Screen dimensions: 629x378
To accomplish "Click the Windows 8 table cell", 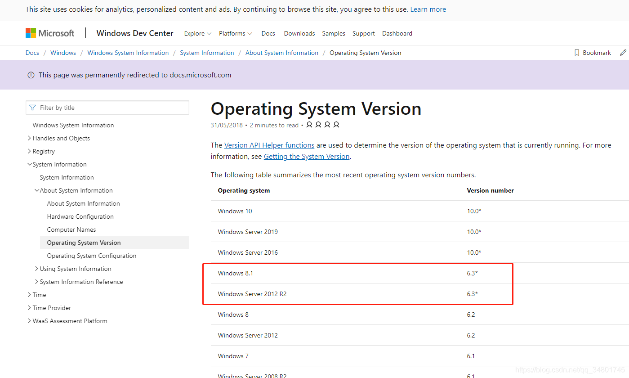I will [233, 315].
